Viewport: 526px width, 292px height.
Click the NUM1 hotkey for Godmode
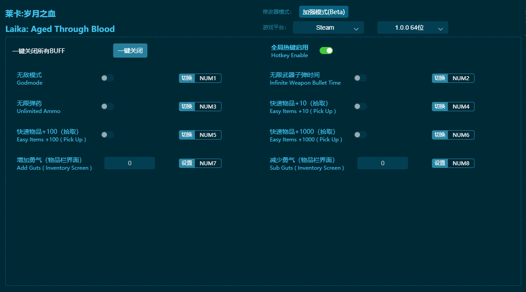208,78
